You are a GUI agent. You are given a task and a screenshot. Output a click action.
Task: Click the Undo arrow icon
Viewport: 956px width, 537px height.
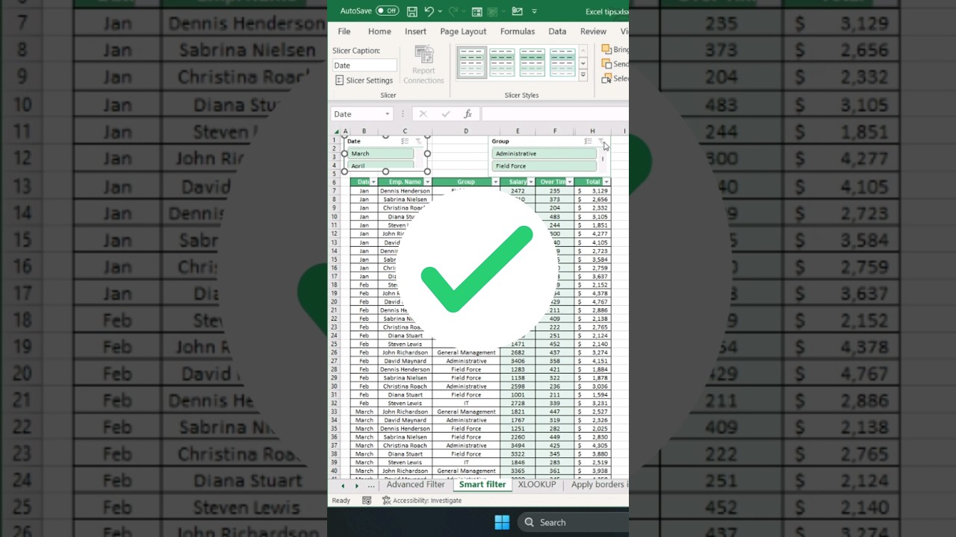click(x=429, y=11)
